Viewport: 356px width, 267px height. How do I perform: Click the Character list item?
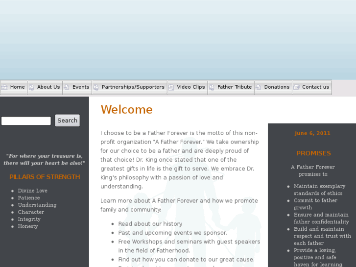pyautogui.click(x=31, y=212)
